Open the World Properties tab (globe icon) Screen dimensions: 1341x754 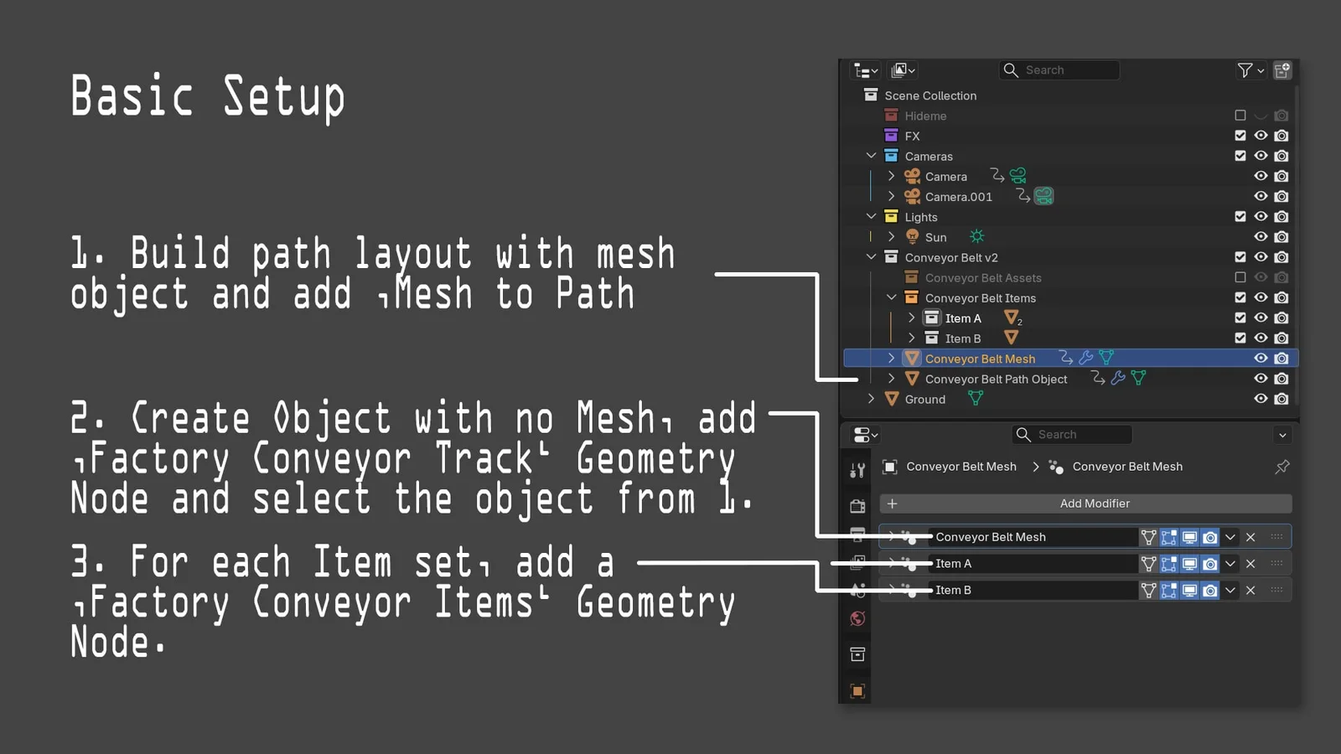(x=857, y=618)
